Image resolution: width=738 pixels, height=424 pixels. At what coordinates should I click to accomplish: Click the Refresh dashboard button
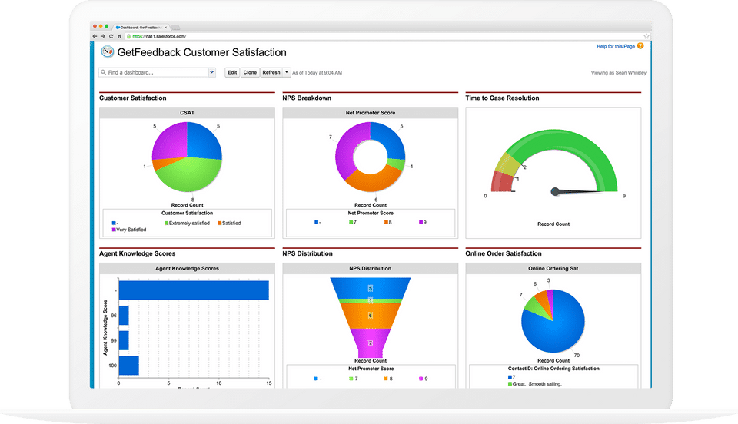271,72
